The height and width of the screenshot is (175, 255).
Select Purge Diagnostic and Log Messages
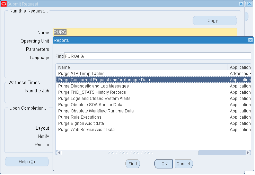[153, 86]
